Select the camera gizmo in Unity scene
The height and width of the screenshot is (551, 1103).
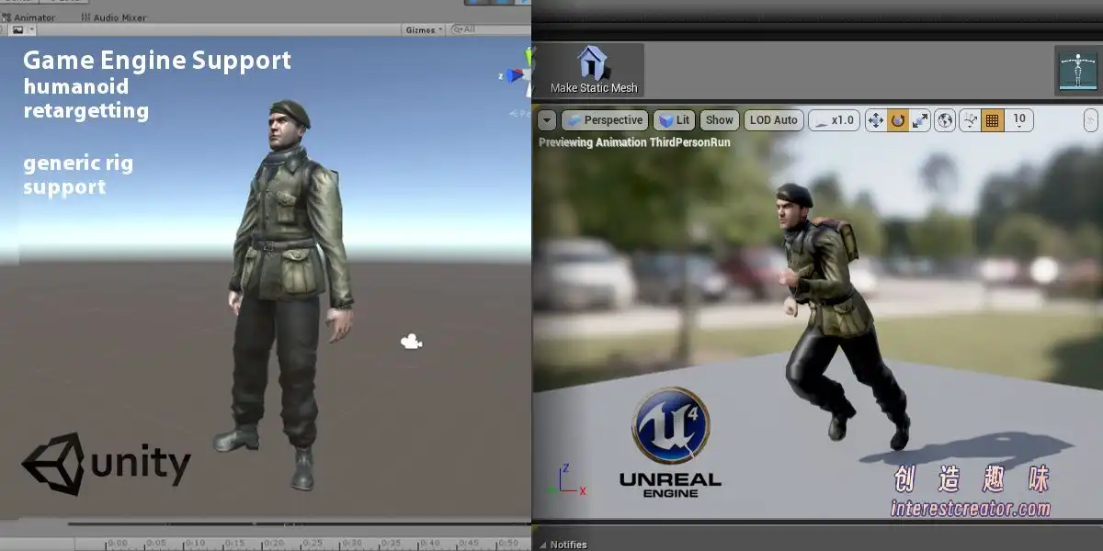[x=411, y=343]
